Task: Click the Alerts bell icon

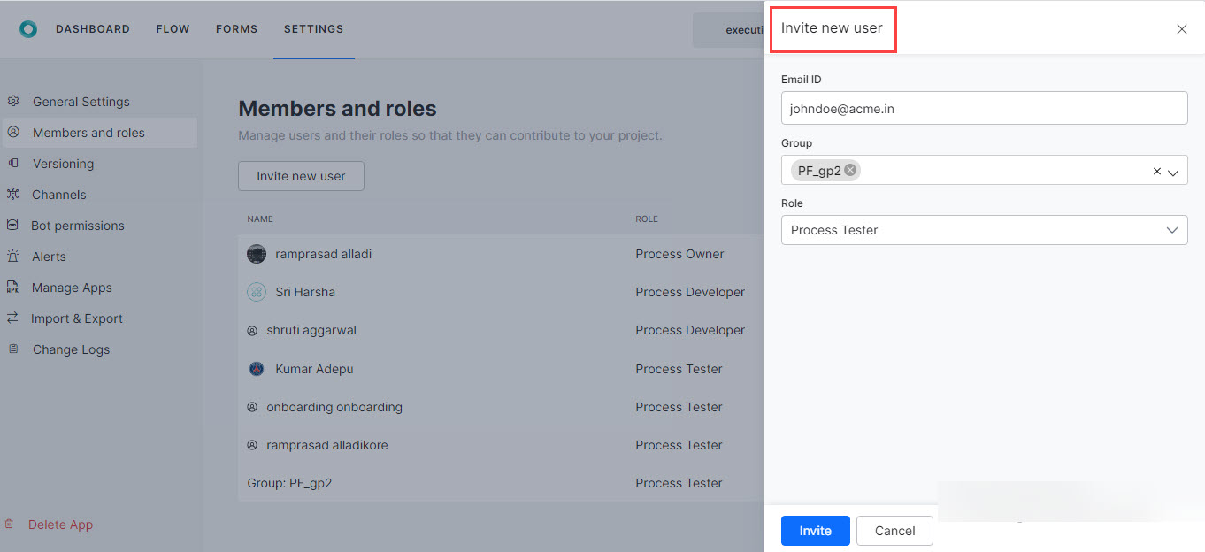Action: click(x=13, y=257)
